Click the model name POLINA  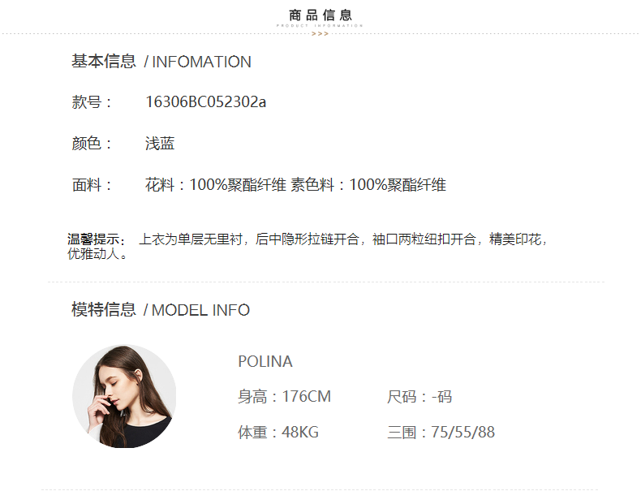pyautogui.click(x=265, y=361)
